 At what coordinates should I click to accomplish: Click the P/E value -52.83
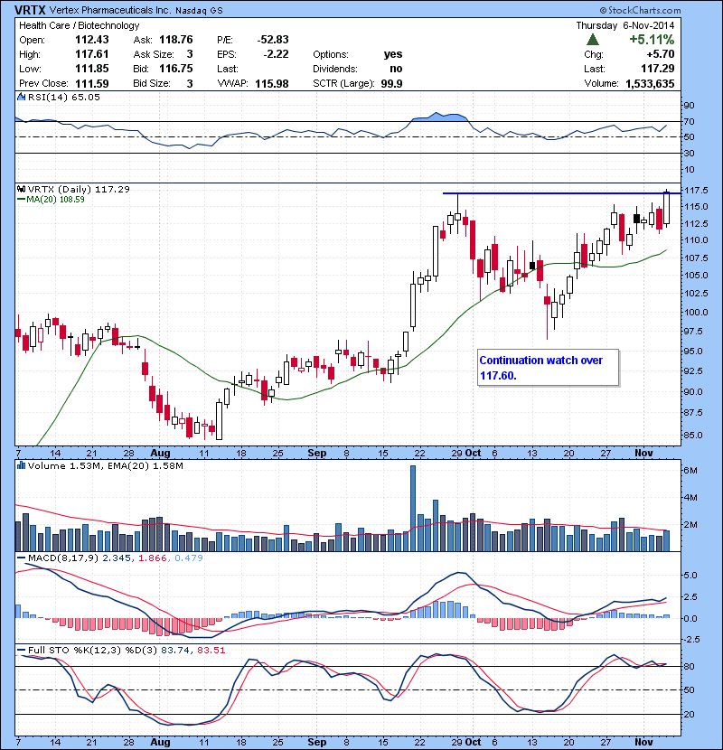273,40
